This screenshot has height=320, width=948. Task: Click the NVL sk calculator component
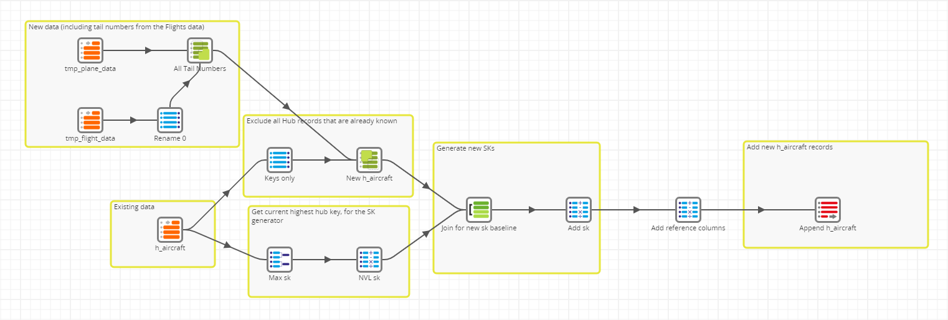pyautogui.click(x=369, y=260)
